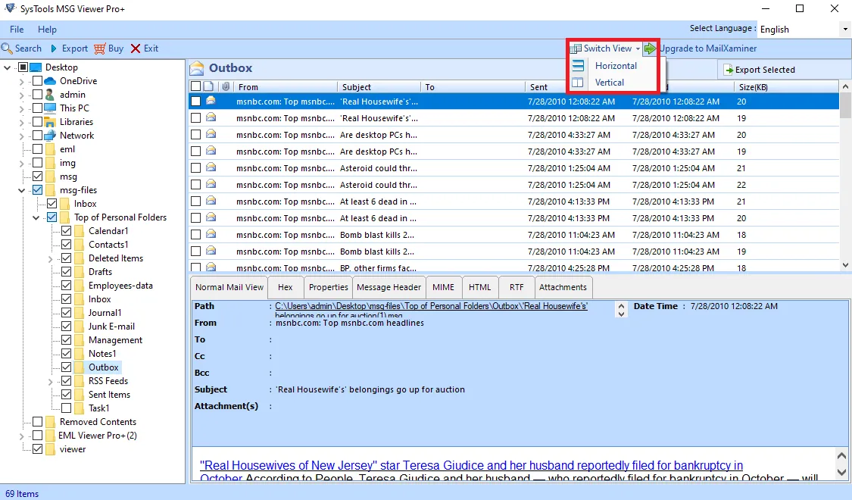Check the select-all checkbox in email list header
The height and width of the screenshot is (500, 852).
(195, 87)
